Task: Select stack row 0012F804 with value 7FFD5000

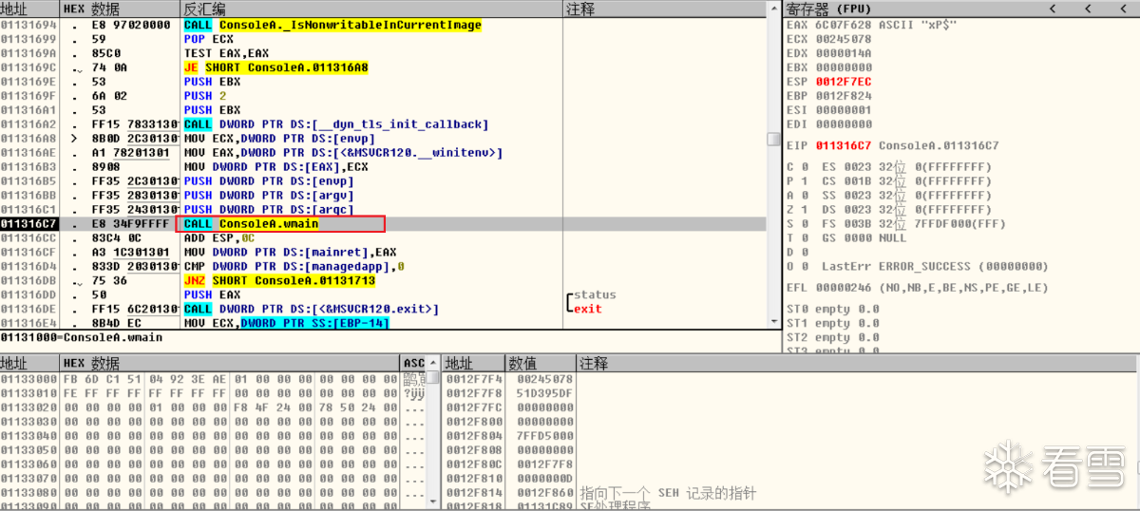Action: pyautogui.click(x=790, y=436)
